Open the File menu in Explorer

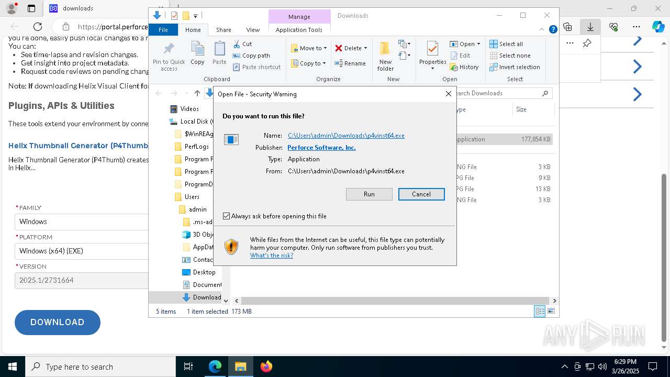[163, 30]
